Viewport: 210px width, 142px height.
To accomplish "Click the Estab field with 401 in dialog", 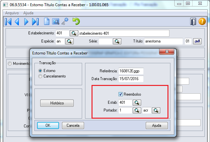I will point(125,102).
